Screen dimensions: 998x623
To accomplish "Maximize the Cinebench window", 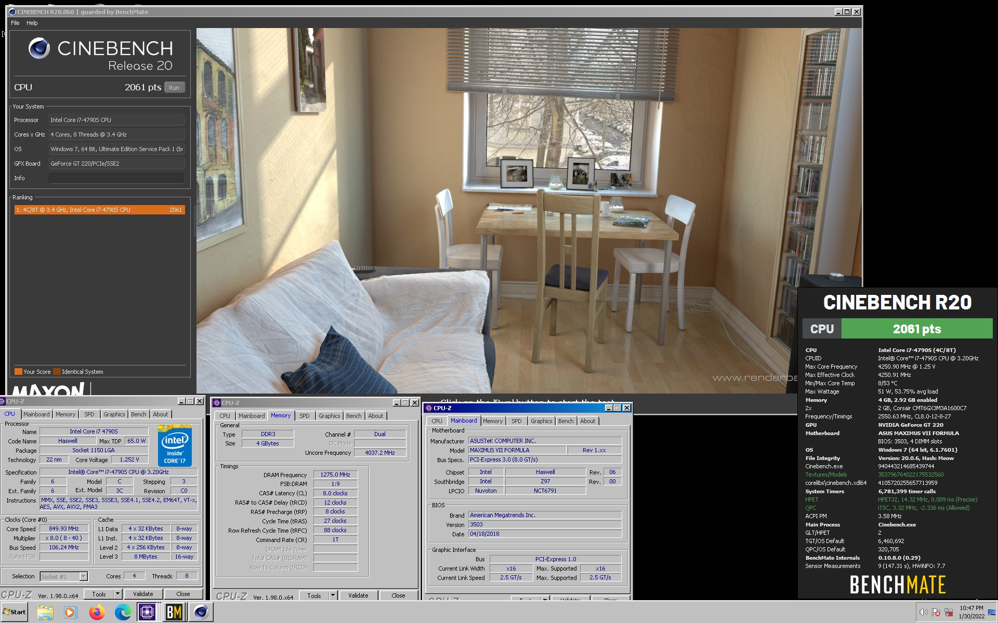I will coord(847,11).
